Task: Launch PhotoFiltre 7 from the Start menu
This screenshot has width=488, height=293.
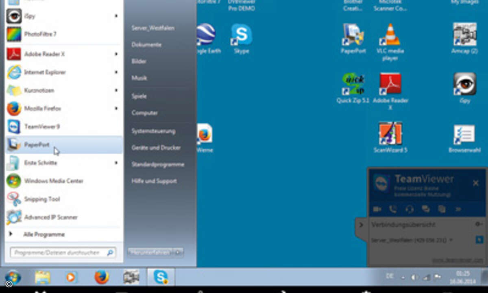Action: point(63,34)
